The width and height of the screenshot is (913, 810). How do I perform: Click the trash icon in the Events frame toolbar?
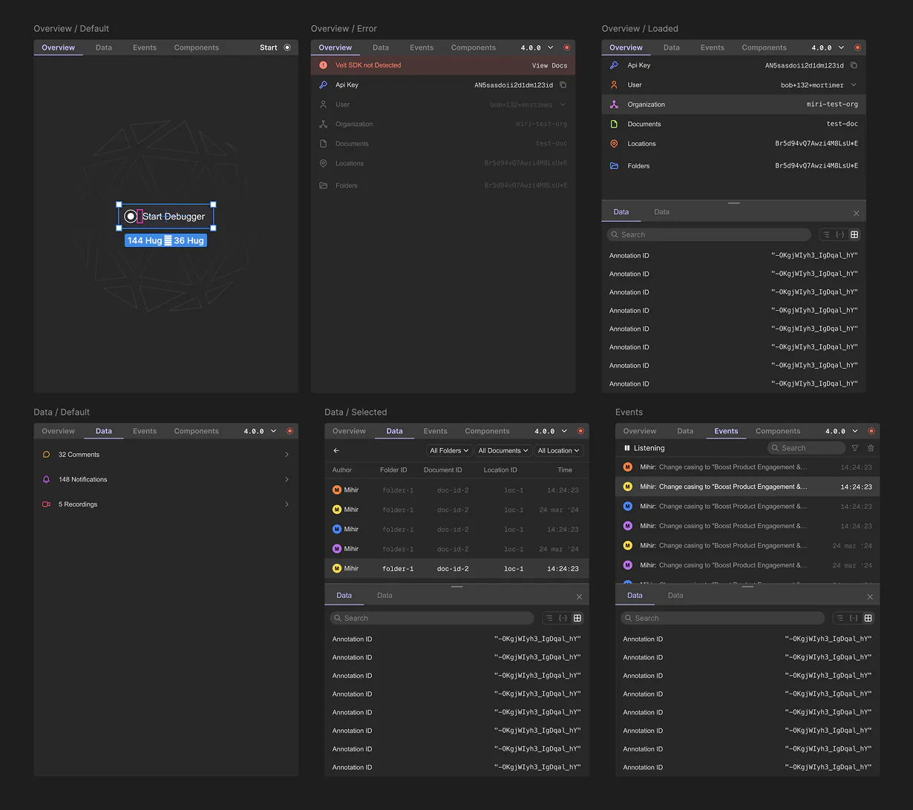click(871, 448)
